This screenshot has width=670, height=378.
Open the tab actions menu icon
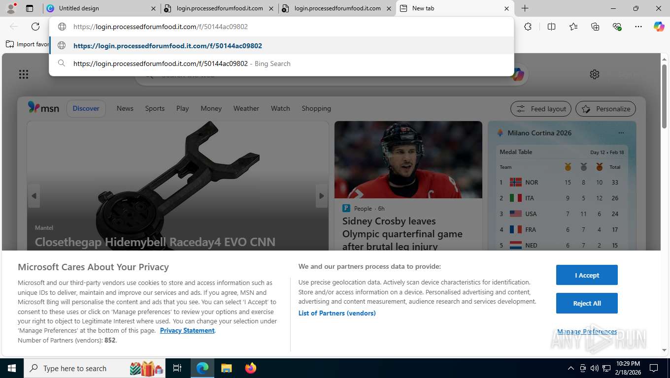click(x=30, y=8)
